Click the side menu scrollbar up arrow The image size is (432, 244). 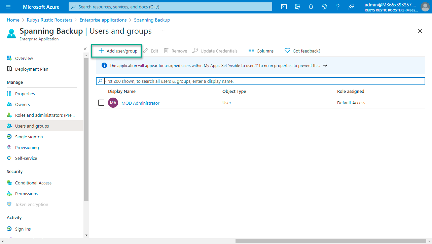86,56
